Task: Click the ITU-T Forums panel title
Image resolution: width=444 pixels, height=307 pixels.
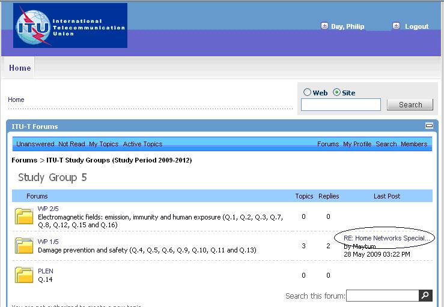Action: [34, 127]
